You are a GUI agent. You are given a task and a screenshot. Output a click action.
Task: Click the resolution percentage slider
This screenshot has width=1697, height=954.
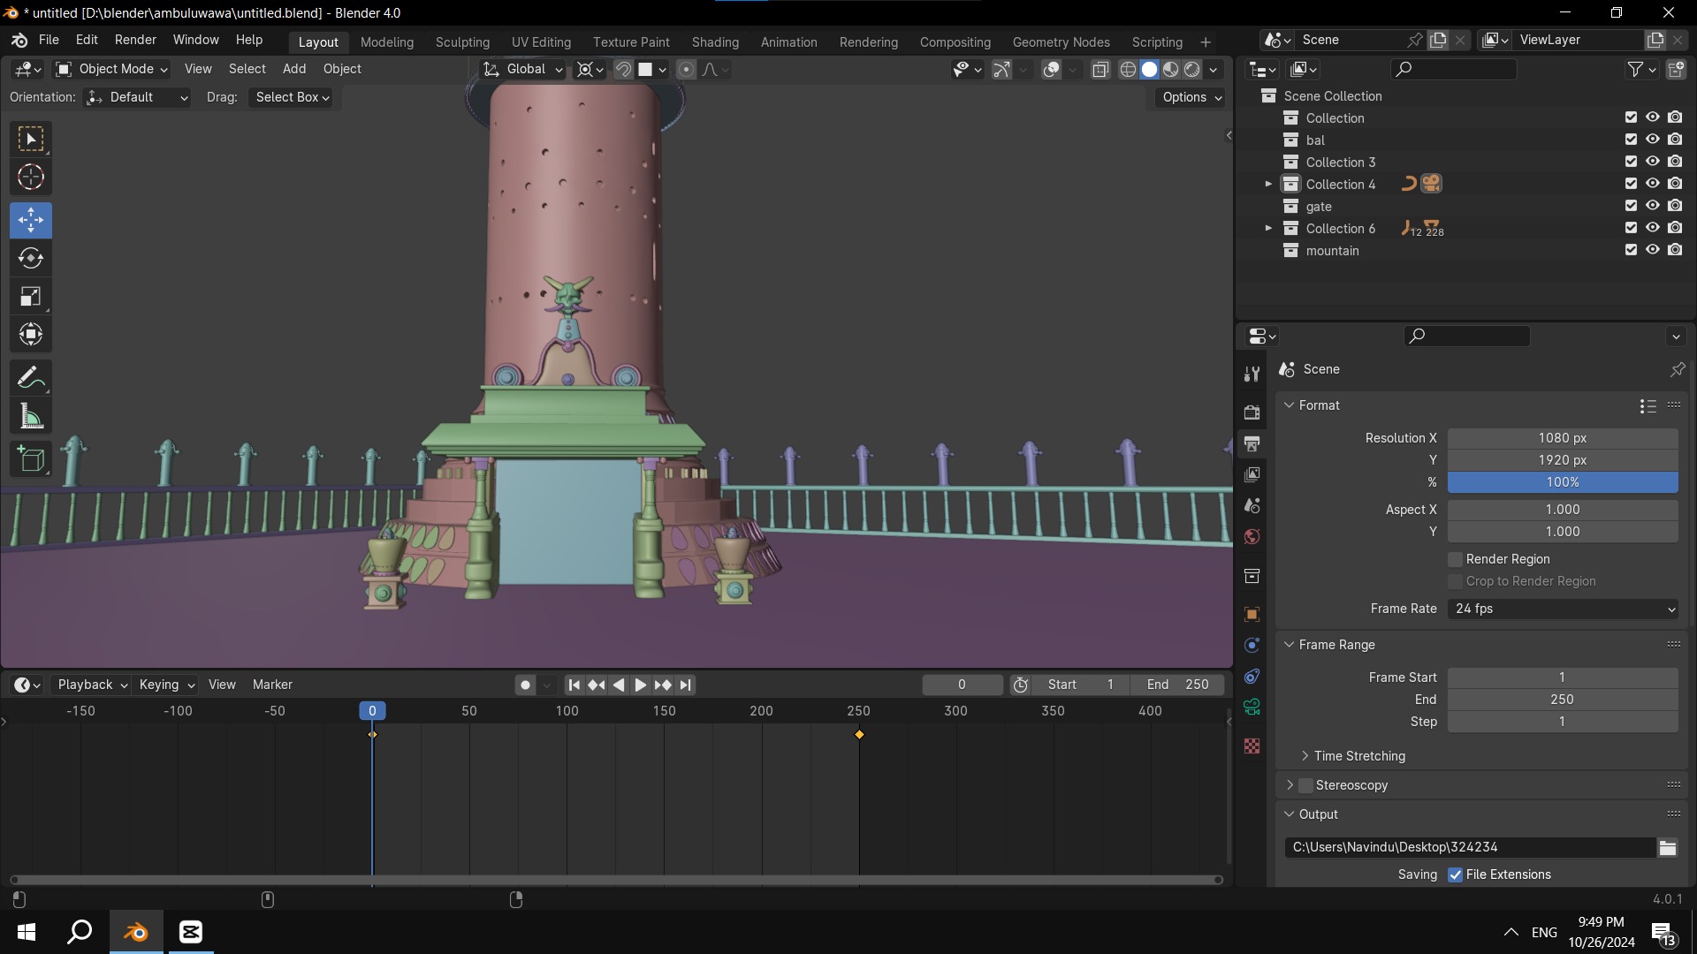point(1563,482)
